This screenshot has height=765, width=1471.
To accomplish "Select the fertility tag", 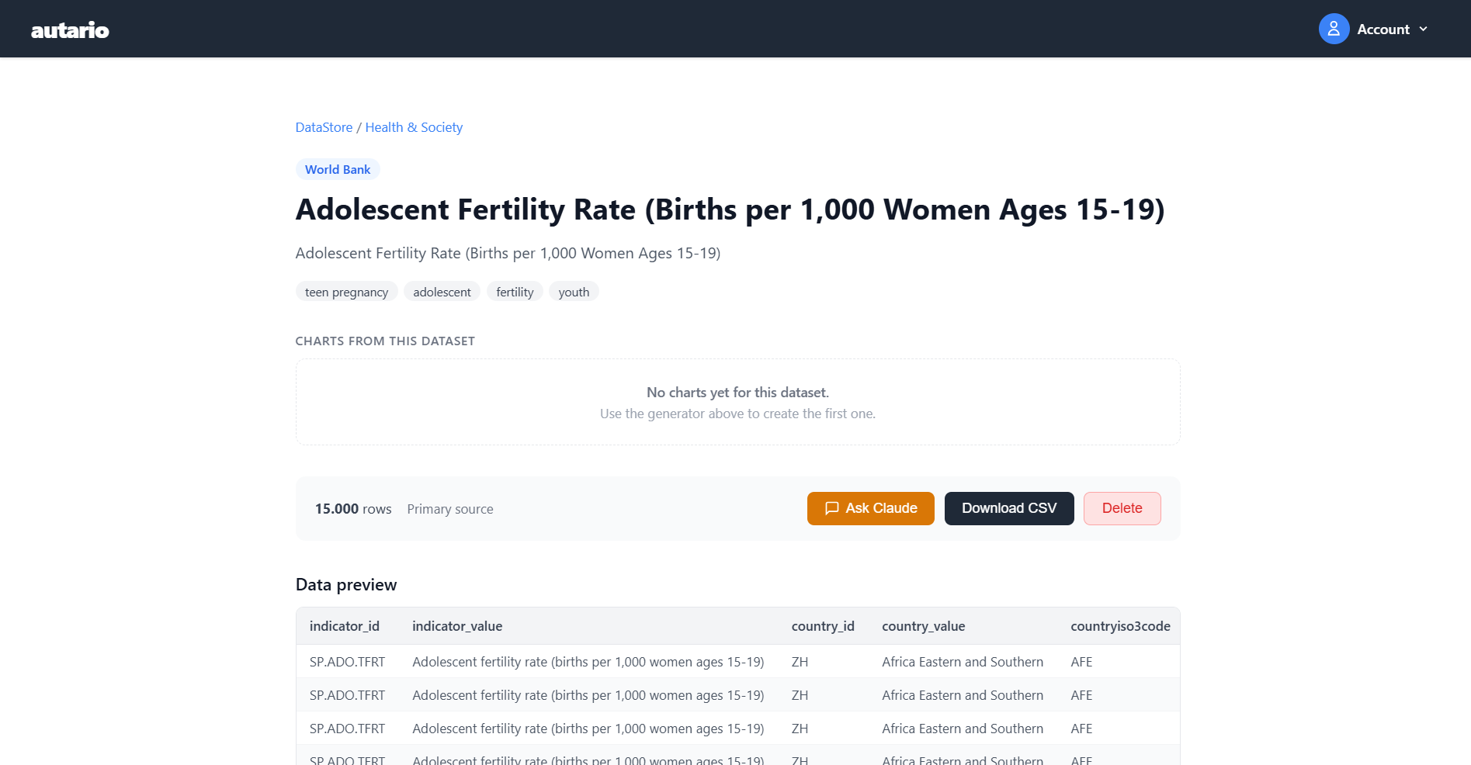I will 515,292.
